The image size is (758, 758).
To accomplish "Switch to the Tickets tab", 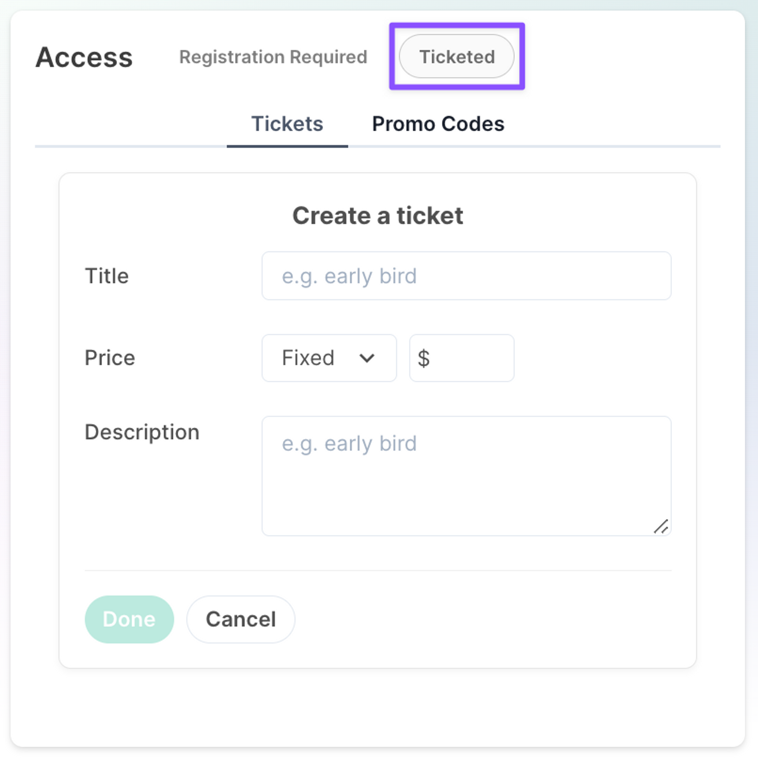I will [x=287, y=124].
